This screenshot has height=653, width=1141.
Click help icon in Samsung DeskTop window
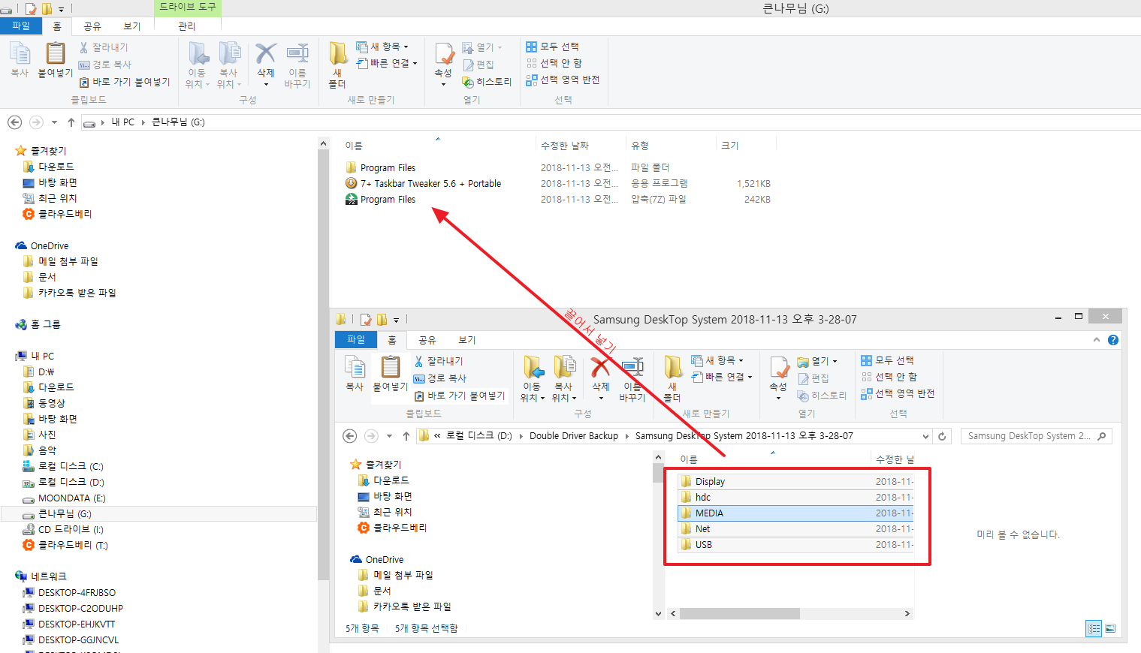click(x=1113, y=340)
